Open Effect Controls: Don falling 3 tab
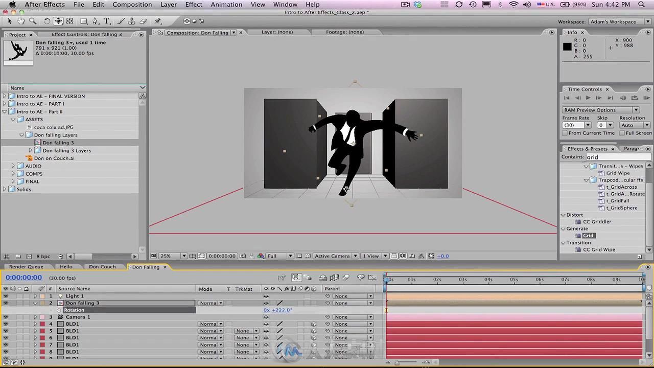654x368 pixels. coord(87,34)
